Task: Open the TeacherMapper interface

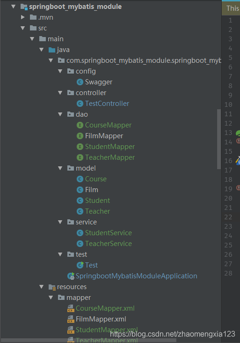Action: pyautogui.click(x=110, y=157)
